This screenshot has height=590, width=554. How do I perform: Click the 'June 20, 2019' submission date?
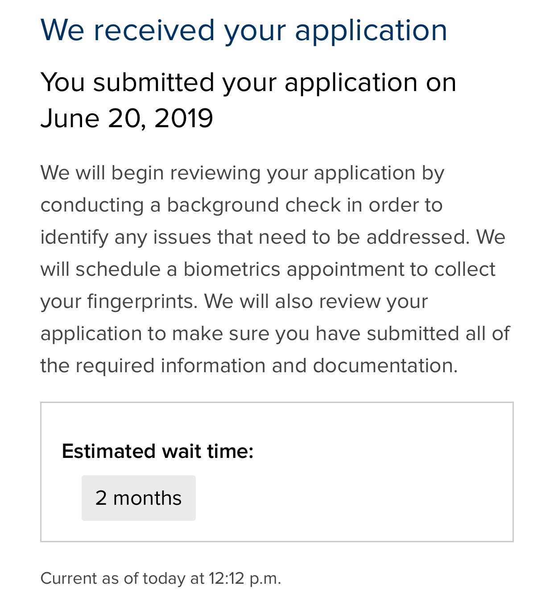[127, 118]
